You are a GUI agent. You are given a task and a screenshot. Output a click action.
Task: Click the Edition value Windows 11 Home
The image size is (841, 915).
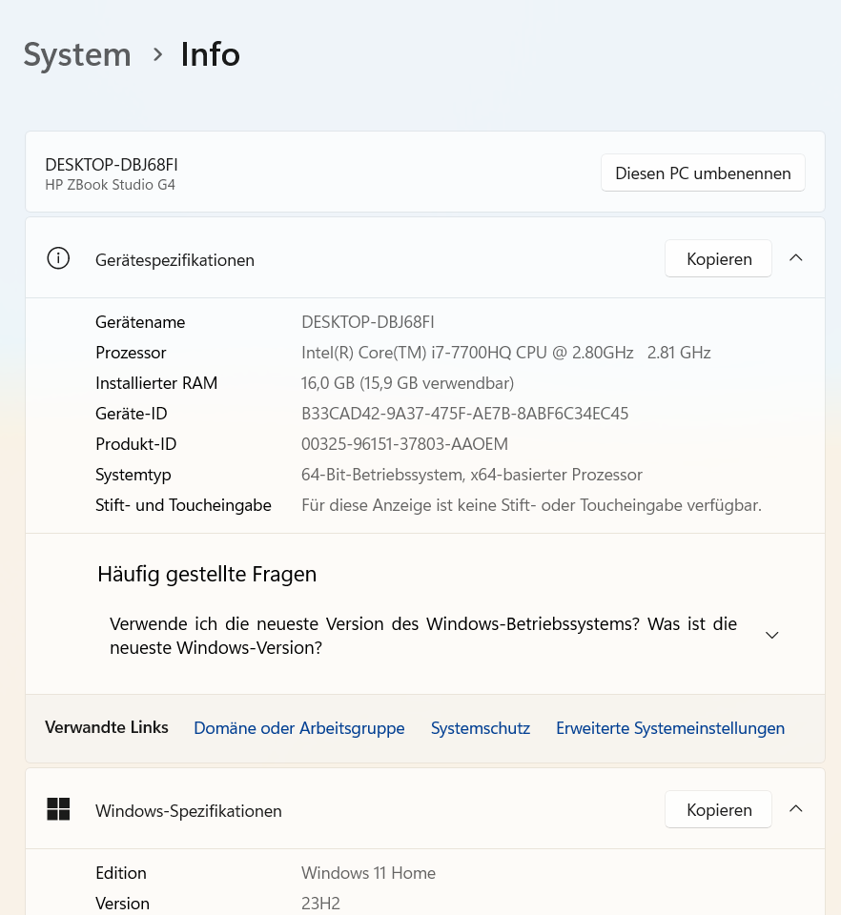coord(368,873)
